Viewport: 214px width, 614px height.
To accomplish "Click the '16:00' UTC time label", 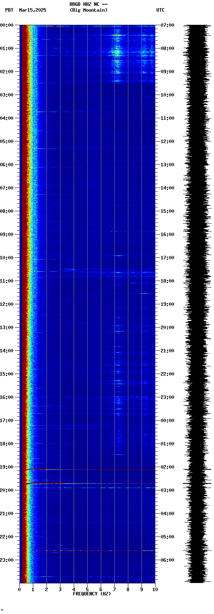I will [x=167, y=235].
